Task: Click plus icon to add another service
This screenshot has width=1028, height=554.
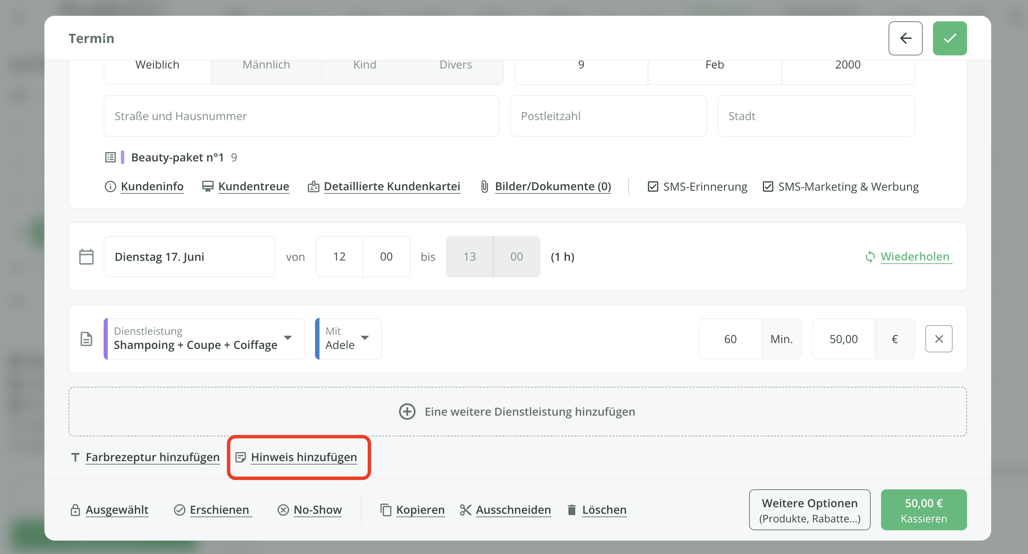Action: pos(407,411)
